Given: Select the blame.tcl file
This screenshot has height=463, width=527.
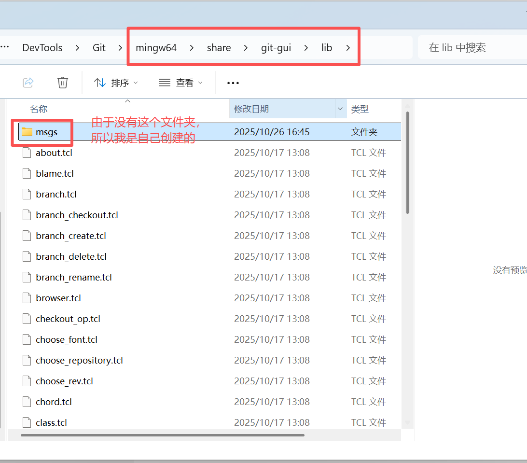Looking at the screenshot, I should [209, 173].
